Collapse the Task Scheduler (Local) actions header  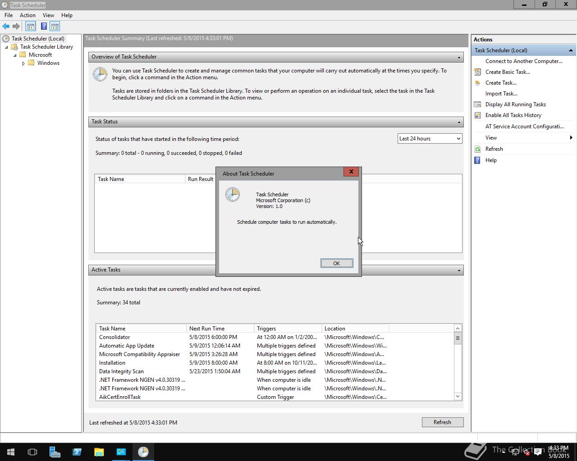[x=571, y=50]
